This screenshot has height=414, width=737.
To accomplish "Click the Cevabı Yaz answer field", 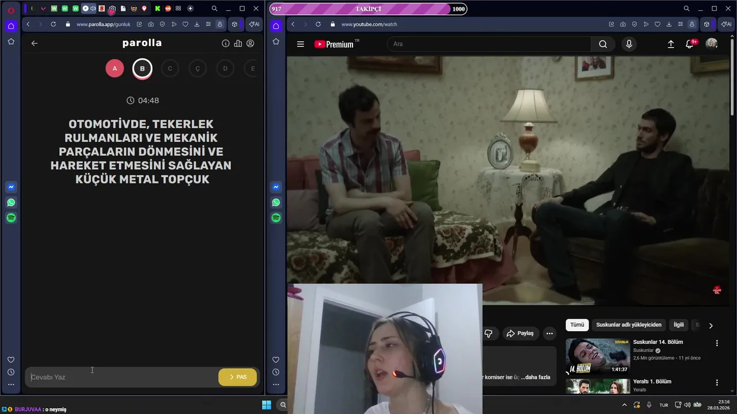I will click(122, 377).
